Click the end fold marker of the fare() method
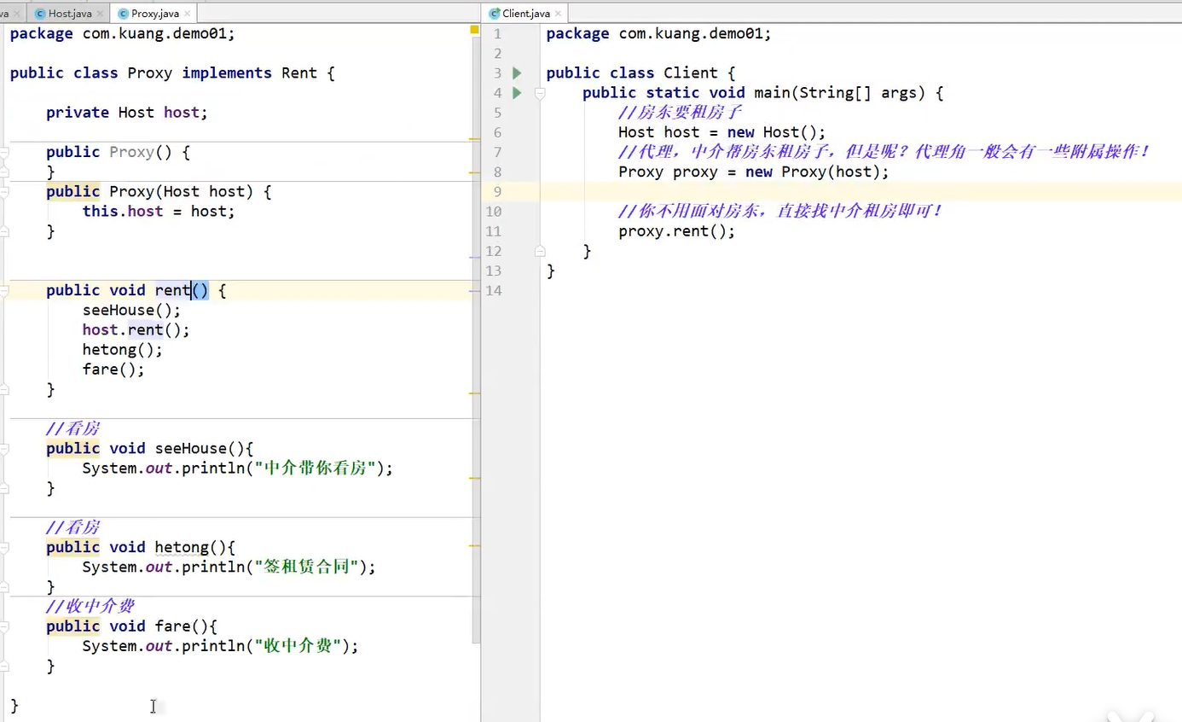 pyautogui.click(x=4, y=666)
